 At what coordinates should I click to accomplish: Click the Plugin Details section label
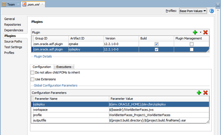(43, 57)
